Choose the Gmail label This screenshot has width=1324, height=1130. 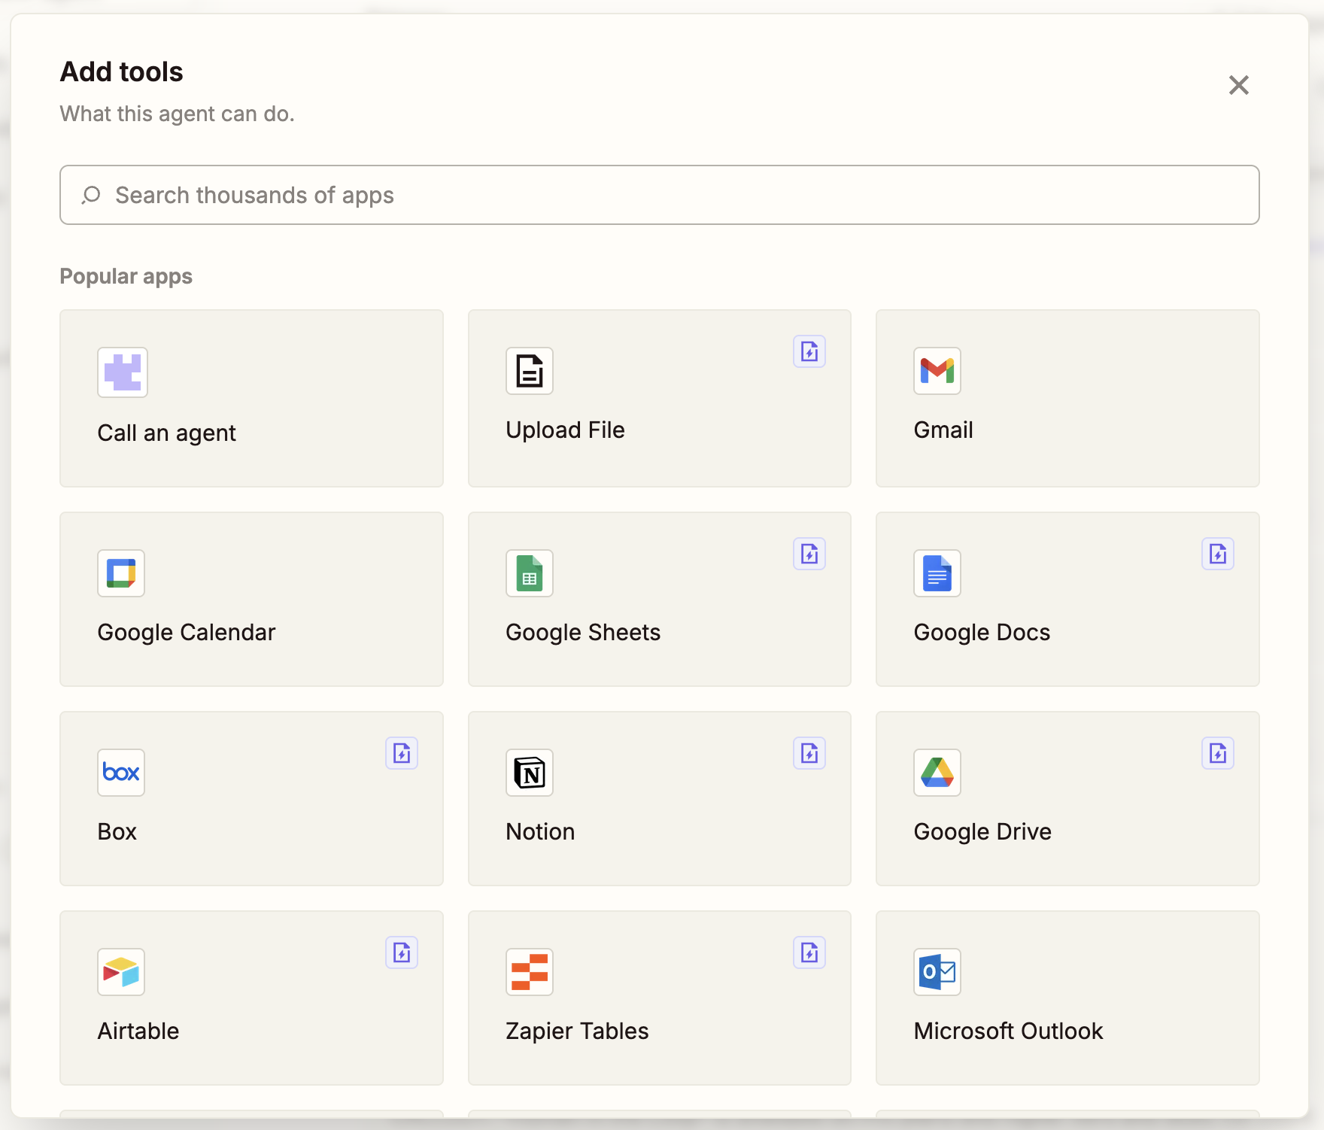[x=943, y=430]
